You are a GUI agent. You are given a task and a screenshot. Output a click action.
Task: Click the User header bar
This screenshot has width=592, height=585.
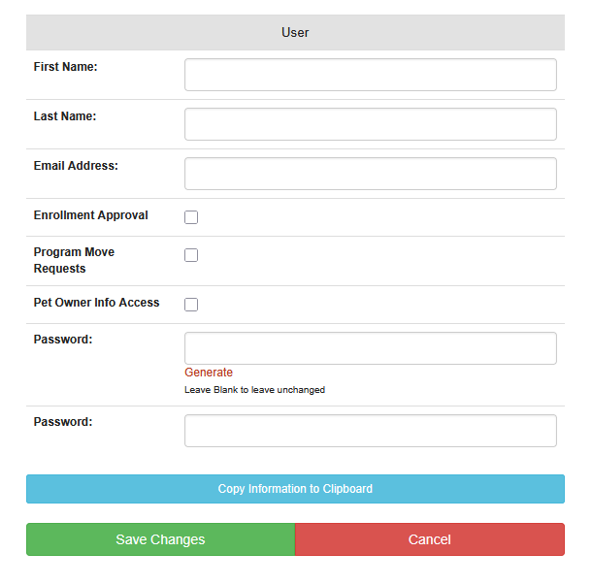pyautogui.click(x=295, y=33)
